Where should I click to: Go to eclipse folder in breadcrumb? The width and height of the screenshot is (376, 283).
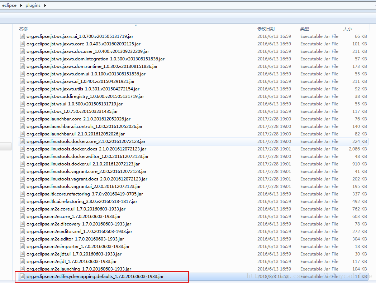pyautogui.click(x=9, y=5)
